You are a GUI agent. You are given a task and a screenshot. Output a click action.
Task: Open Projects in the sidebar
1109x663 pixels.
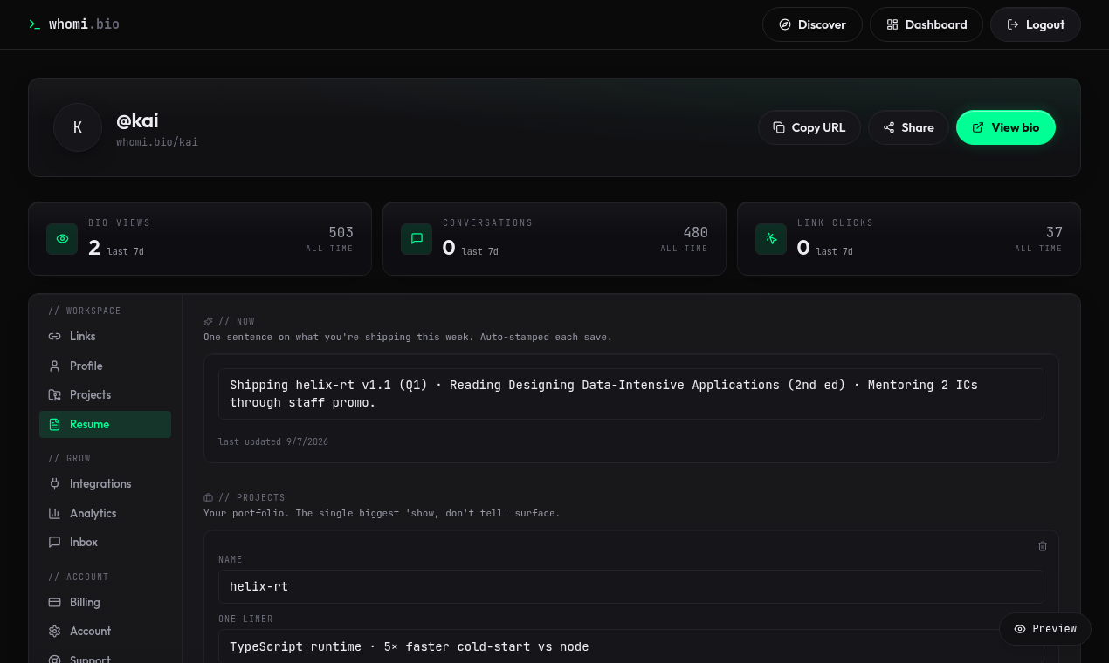coord(105,394)
